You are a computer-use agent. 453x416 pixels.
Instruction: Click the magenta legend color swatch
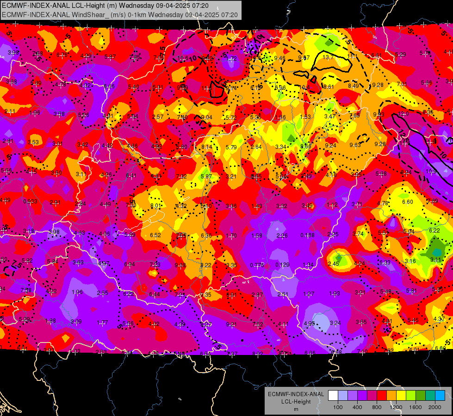372,396
